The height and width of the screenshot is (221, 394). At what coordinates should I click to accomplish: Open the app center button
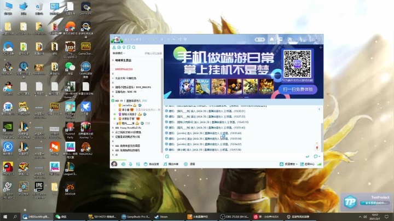[x=308, y=164]
